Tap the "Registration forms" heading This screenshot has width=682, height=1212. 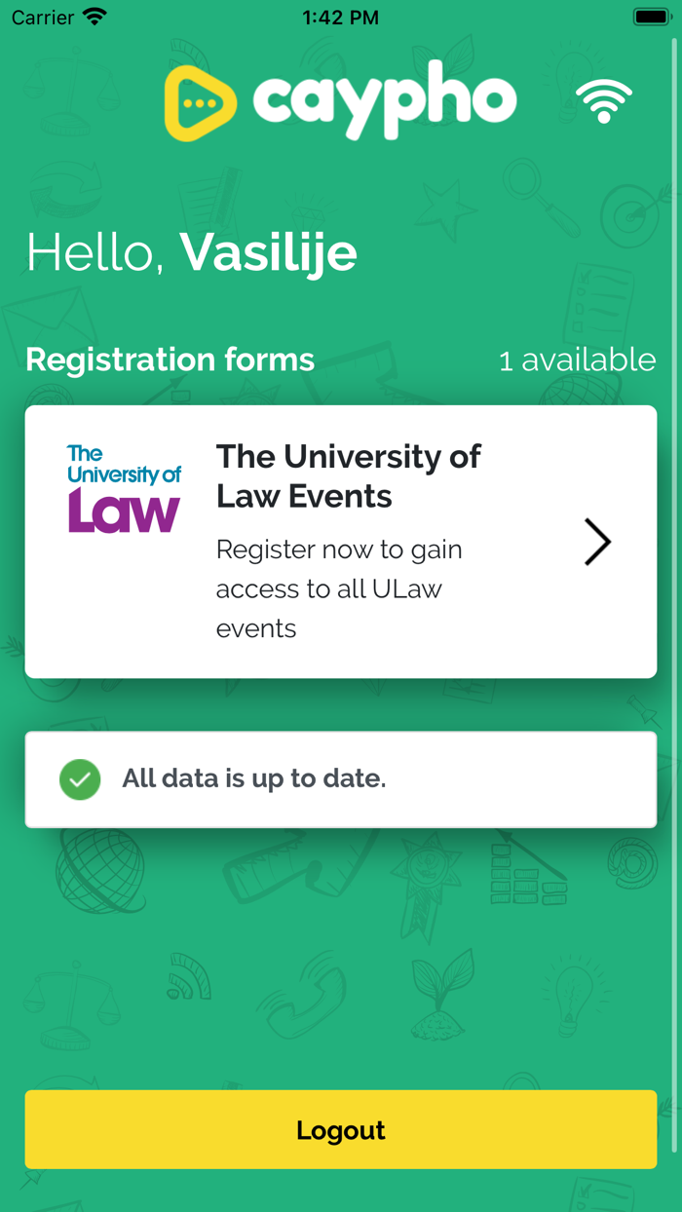point(170,360)
